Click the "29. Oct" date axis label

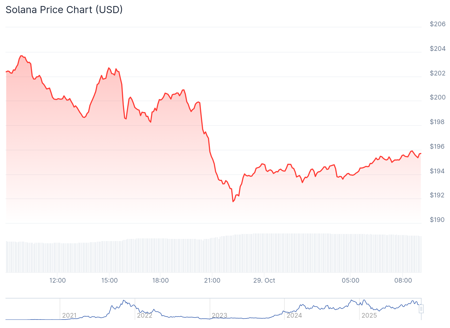(x=264, y=280)
